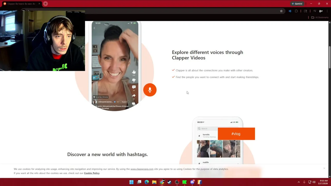Launch Gemini from the title bar

pos(297,4)
